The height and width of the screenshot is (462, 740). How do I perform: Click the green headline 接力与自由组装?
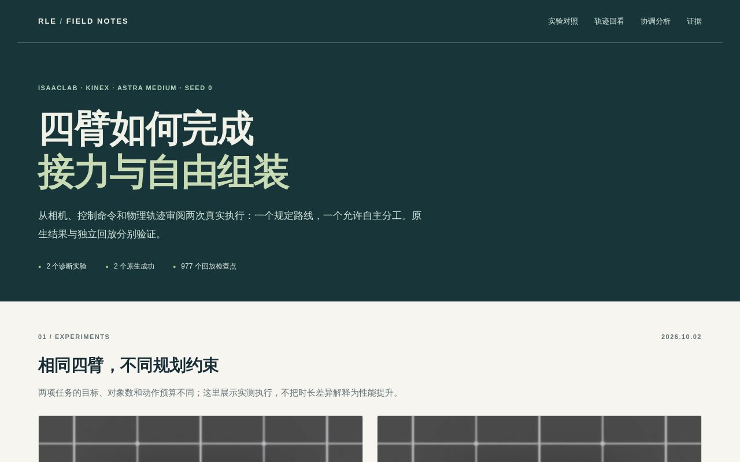click(x=164, y=172)
